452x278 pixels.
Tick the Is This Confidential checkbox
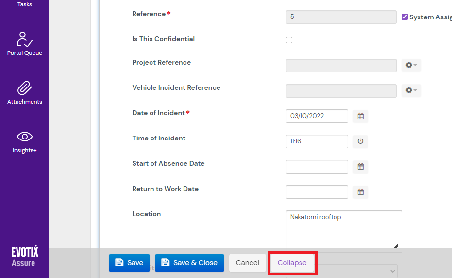coord(289,40)
